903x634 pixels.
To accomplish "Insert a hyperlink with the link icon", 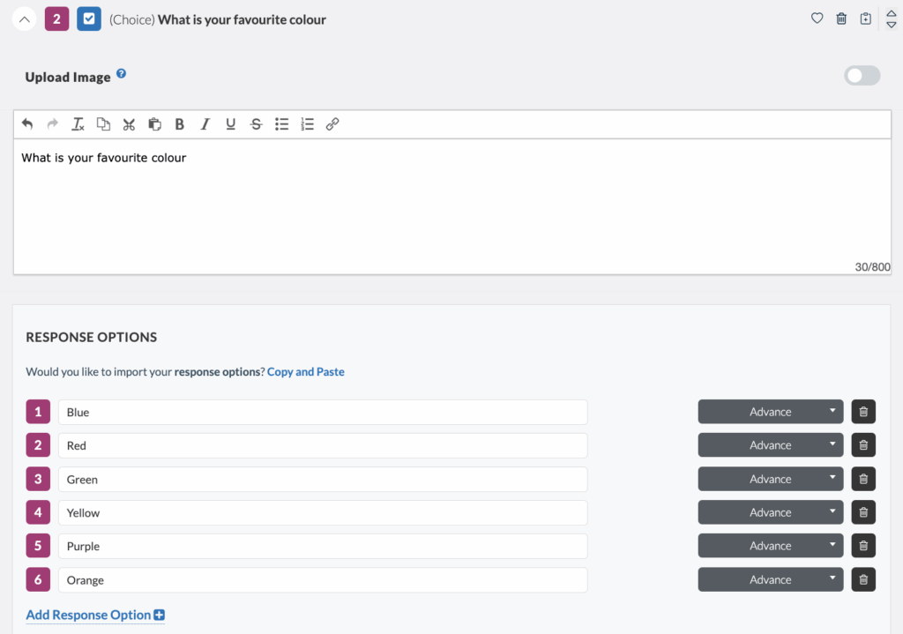I will pyautogui.click(x=332, y=123).
